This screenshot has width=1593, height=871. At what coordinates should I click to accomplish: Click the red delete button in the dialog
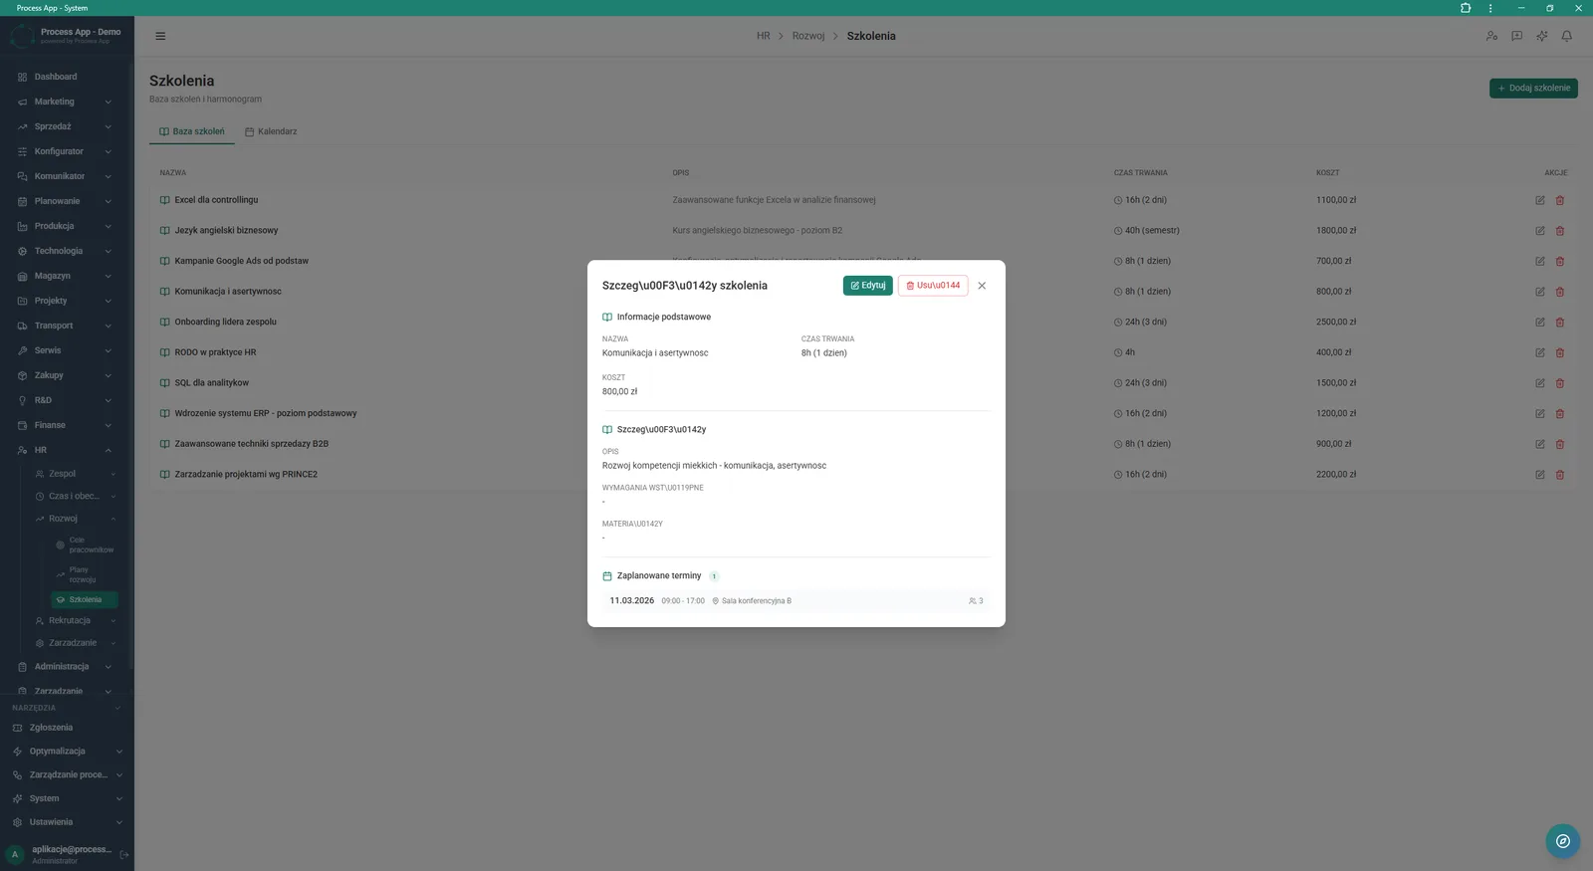point(933,286)
